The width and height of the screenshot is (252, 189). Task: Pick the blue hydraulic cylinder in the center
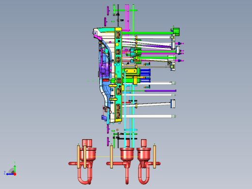pos(145,72)
